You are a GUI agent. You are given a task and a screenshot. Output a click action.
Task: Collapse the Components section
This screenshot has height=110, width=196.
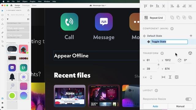pyautogui.click(x=7, y=43)
